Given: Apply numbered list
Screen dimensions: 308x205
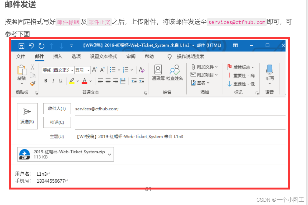Looking at the screenshot, I should [125, 70].
